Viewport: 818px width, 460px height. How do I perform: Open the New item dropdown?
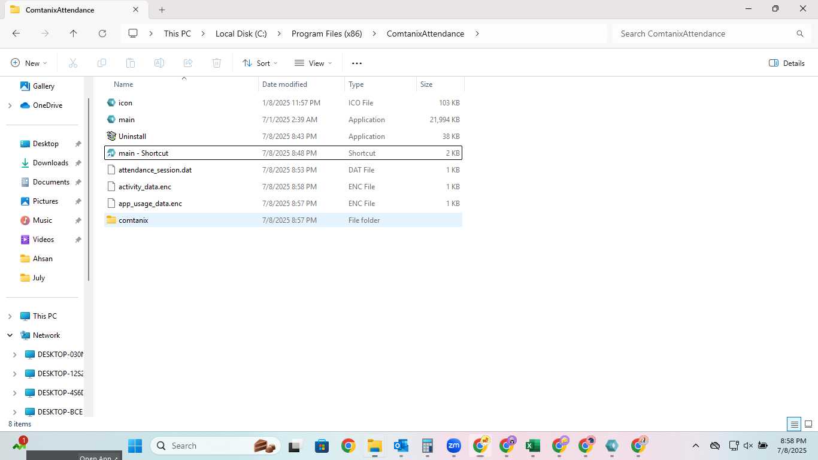tap(29, 63)
